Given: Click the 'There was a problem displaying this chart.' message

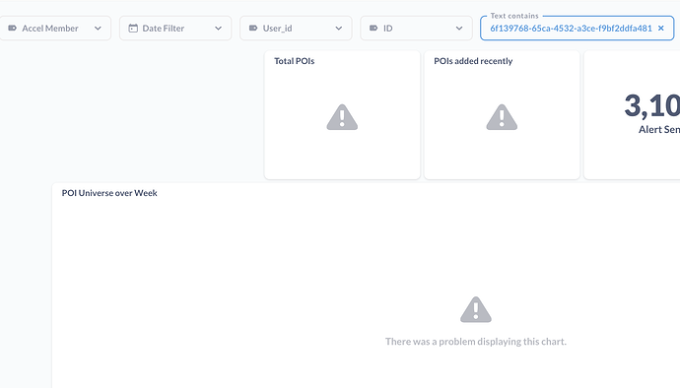Looking at the screenshot, I should (476, 342).
